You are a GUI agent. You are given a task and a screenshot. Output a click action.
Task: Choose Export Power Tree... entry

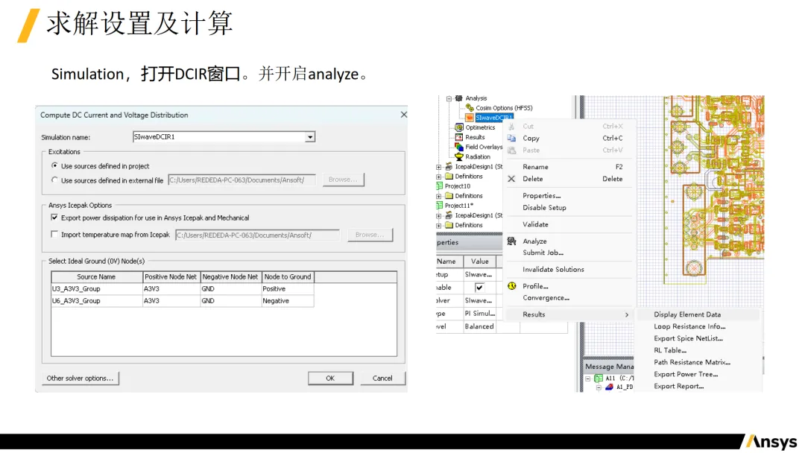point(686,374)
